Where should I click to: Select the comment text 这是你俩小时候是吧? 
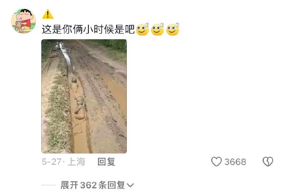click(x=88, y=29)
